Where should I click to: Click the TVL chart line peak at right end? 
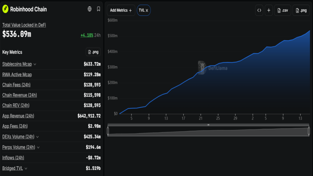[x=309, y=31]
